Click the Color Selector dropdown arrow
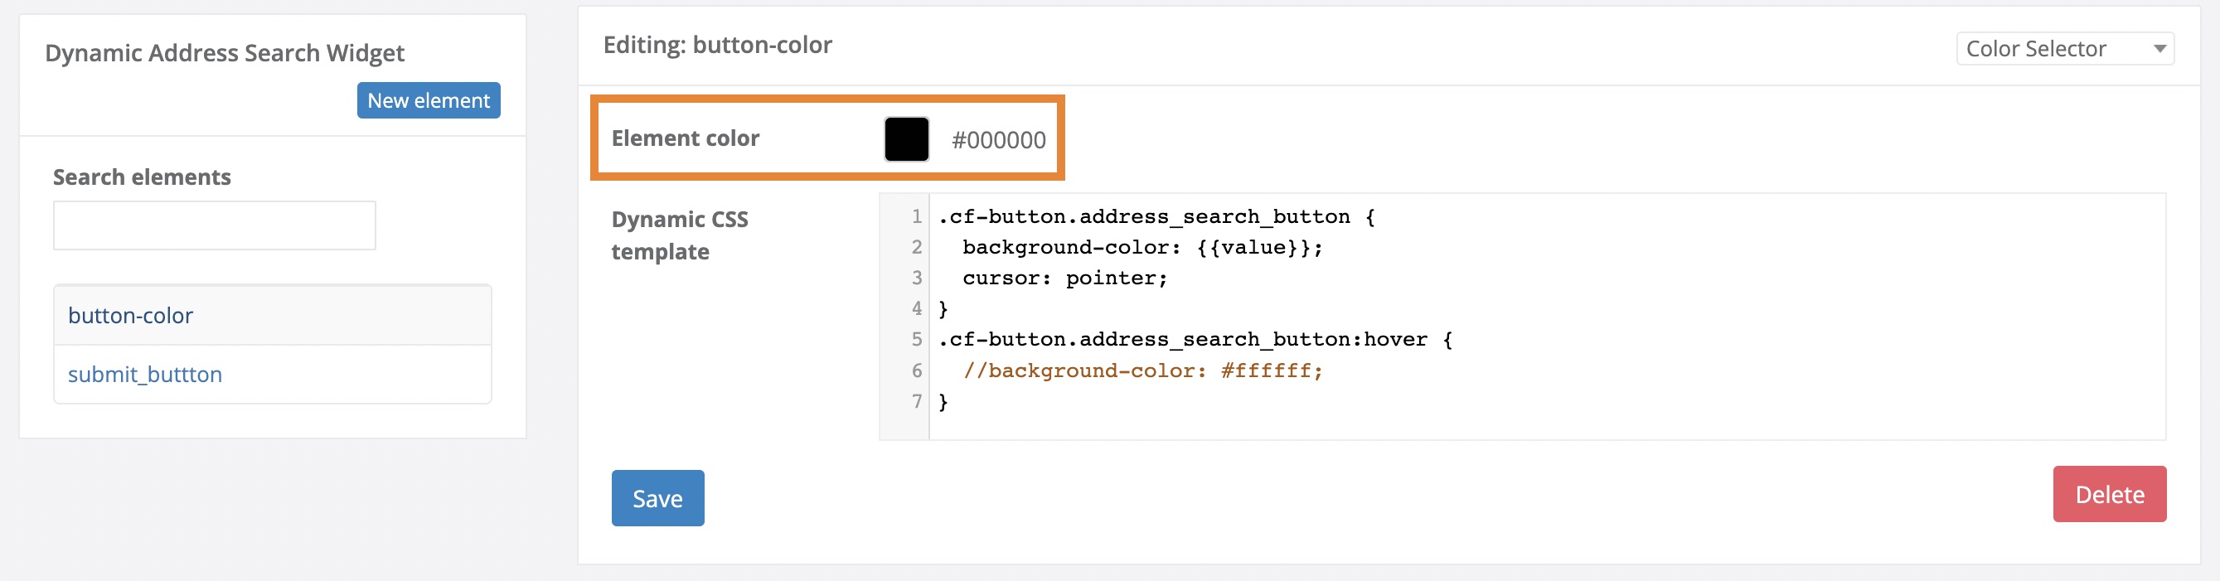This screenshot has height=581, width=2220. [2161, 49]
